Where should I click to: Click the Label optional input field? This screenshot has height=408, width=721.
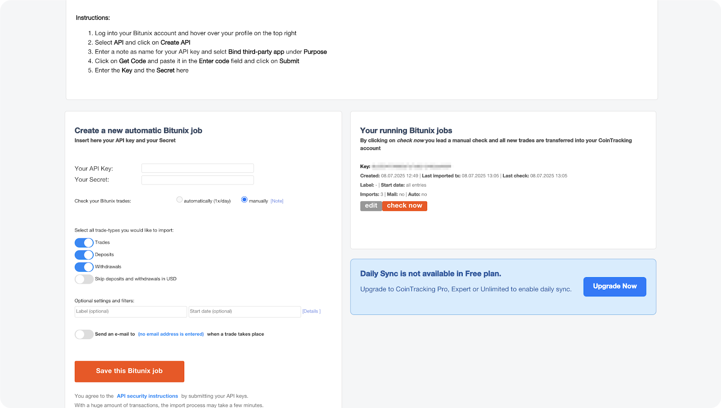130,311
